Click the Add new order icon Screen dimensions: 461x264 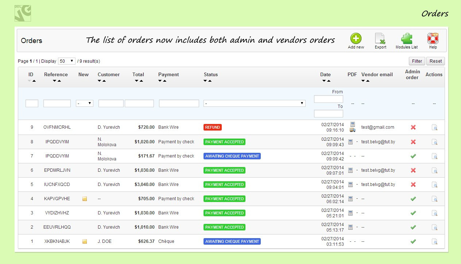(x=356, y=39)
